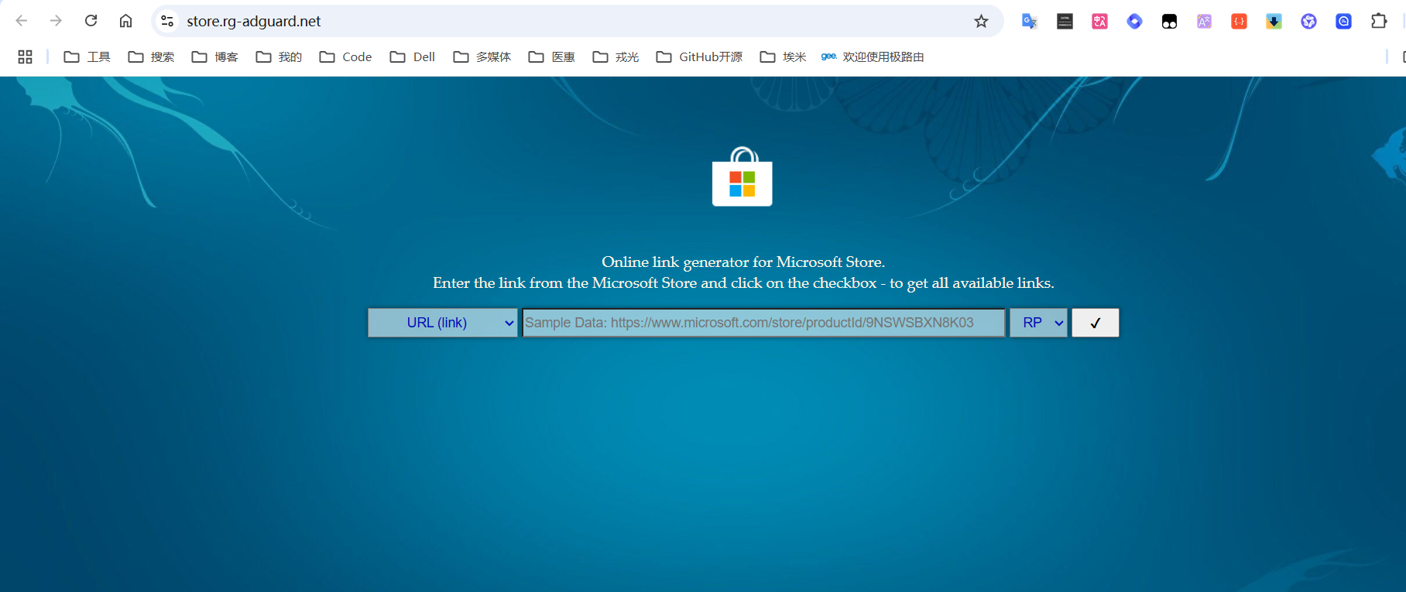The height and width of the screenshot is (592, 1406).
Task: Open the 多媒体 bookmarks folder
Action: tap(482, 56)
